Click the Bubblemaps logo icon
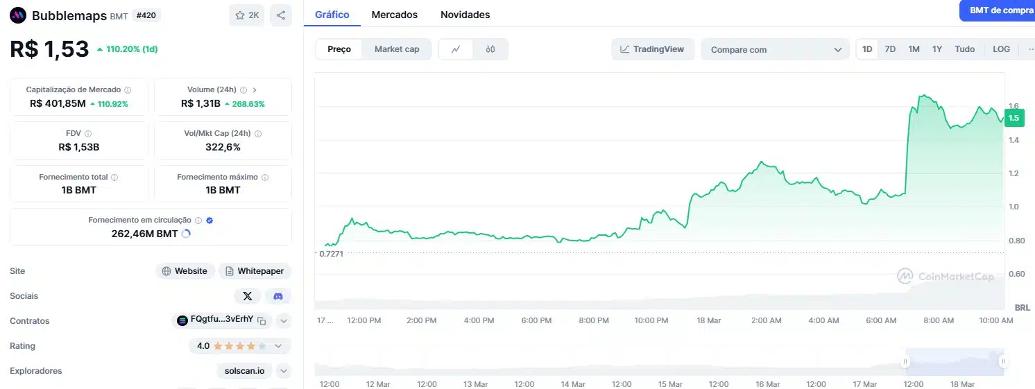Viewport: 1035px width, 389px height. 19,15
